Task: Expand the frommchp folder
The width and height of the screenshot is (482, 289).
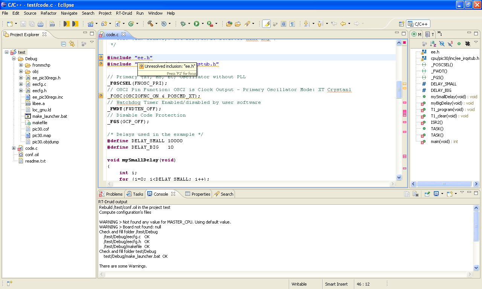Action: [x=21, y=65]
